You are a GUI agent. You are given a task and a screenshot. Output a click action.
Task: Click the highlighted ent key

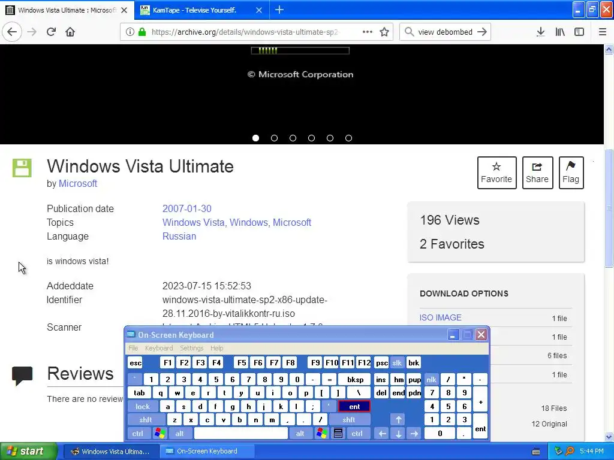click(354, 407)
